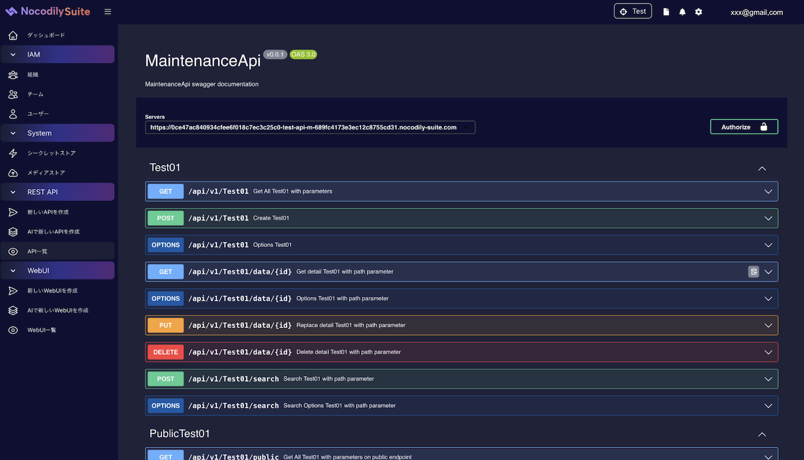Click the PUT method badge
Screen dimensions: 804x460
click(165, 325)
